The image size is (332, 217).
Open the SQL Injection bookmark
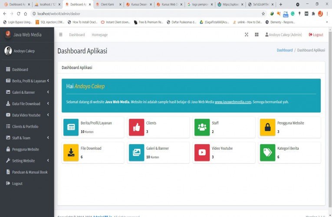[50, 22]
